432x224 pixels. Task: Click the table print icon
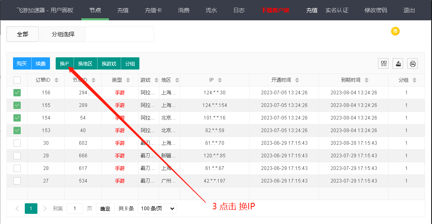412,64
